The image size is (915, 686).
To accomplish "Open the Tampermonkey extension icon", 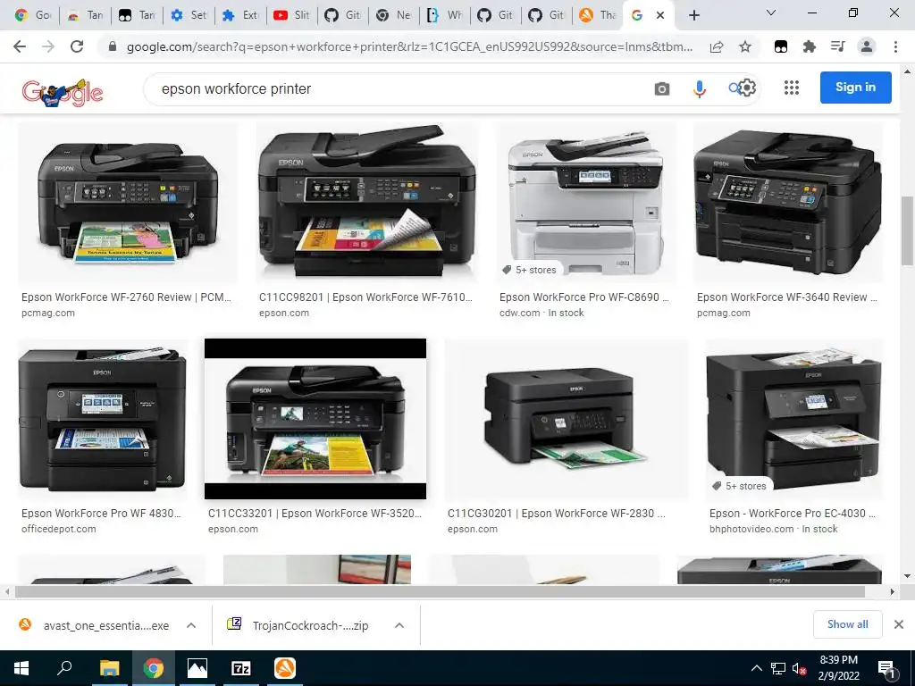I will coord(781,47).
